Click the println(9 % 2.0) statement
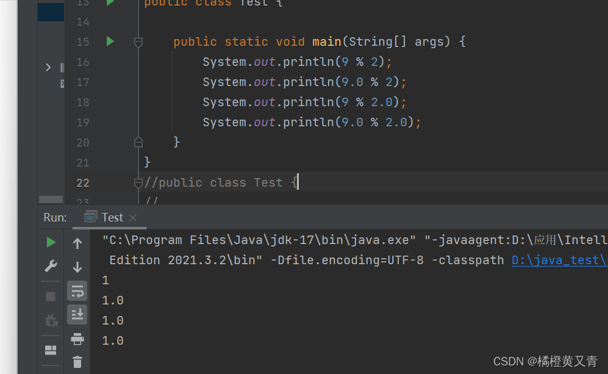The width and height of the screenshot is (608, 374). [x=305, y=102]
